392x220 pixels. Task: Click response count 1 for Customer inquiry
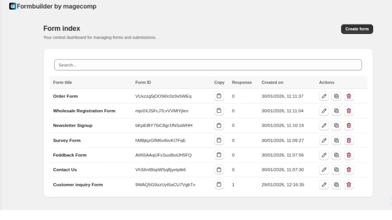click(233, 185)
